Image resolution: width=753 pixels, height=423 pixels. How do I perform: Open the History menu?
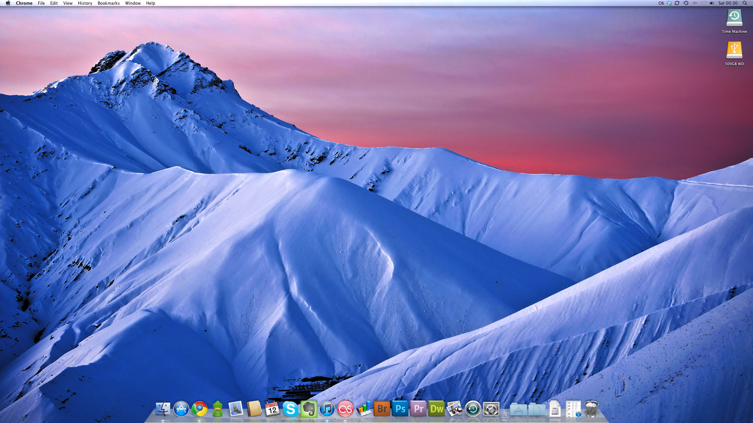point(85,3)
